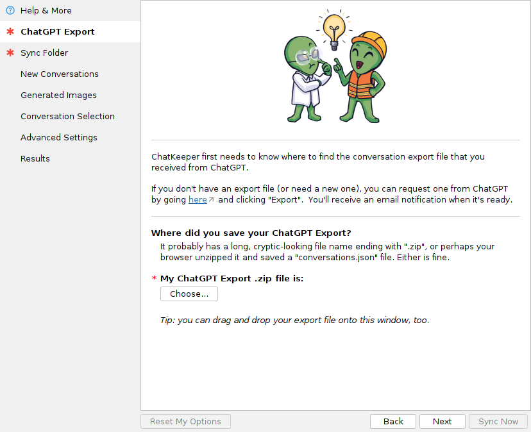Click the alien wearing the orange hard hat

coord(363,77)
